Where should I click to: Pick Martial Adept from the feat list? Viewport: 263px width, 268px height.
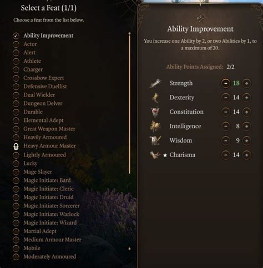pyautogui.click(x=40, y=231)
